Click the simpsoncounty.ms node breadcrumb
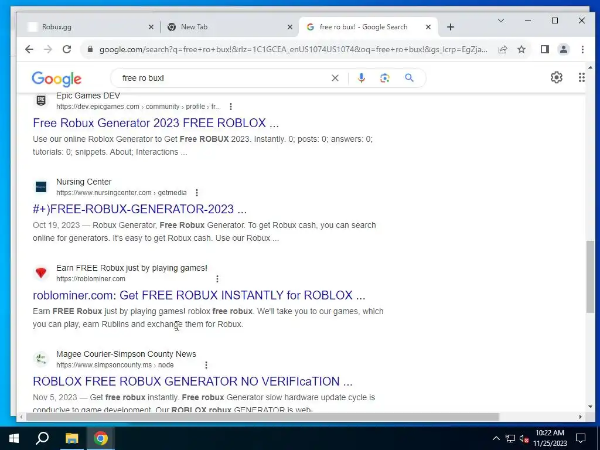 coord(115,365)
